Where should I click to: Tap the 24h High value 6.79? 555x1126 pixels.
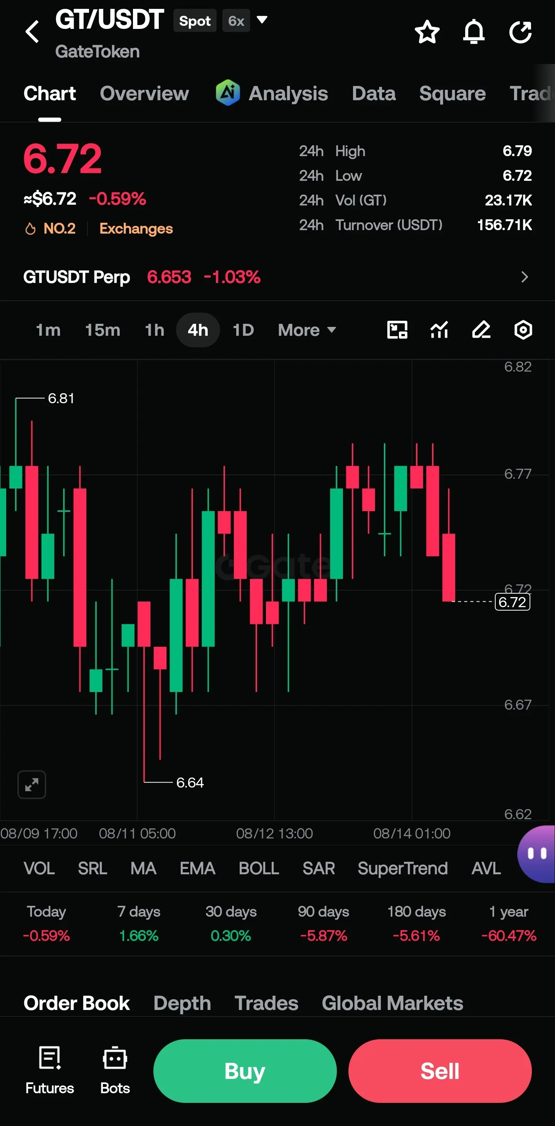517,151
